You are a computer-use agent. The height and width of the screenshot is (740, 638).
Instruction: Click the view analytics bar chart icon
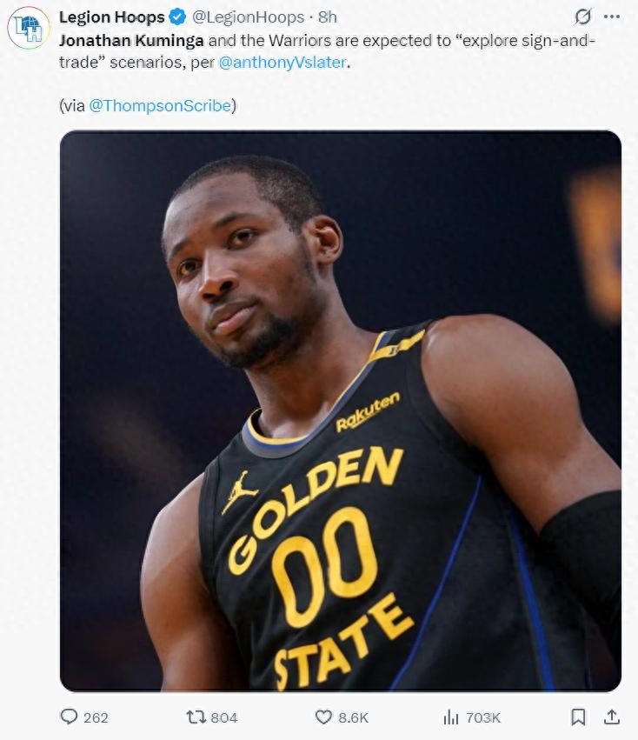pos(450,717)
